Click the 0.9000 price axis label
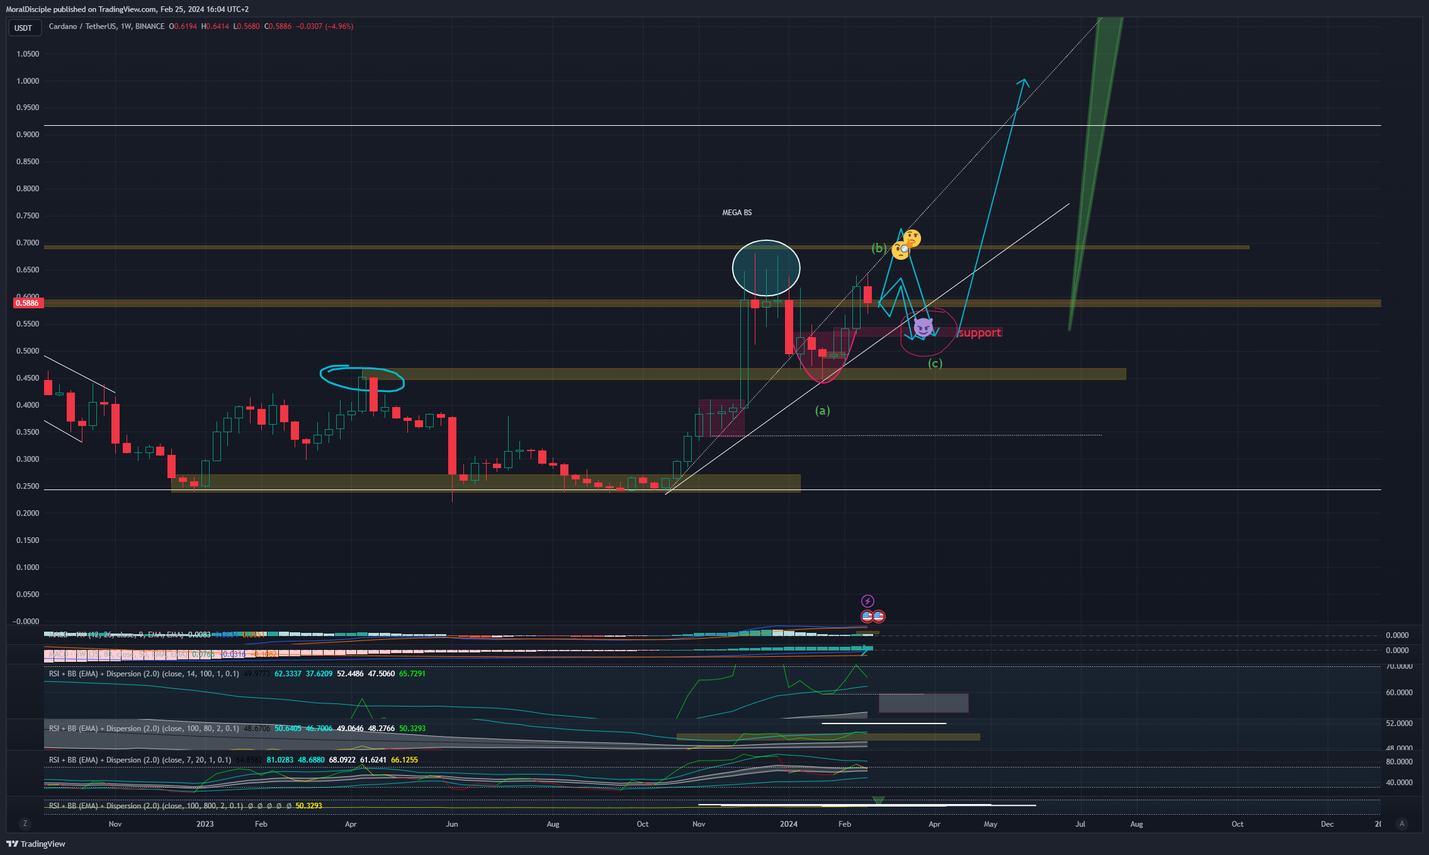The image size is (1429, 855). 28,135
